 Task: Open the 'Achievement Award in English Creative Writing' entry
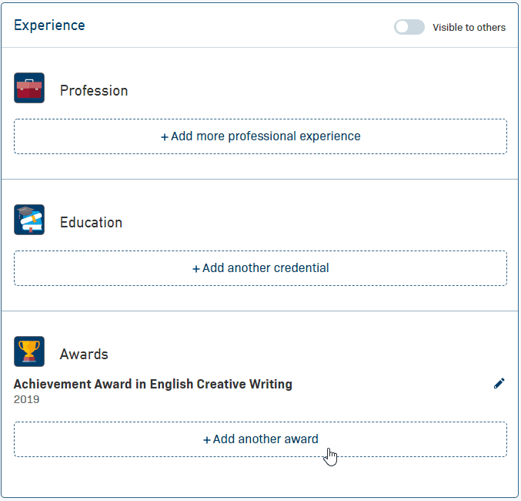point(153,384)
